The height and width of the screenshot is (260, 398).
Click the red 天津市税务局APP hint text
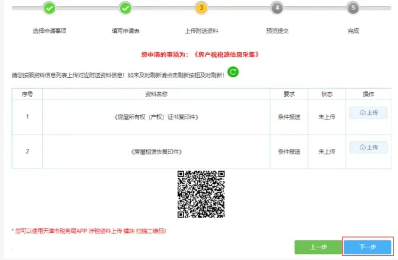click(89, 231)
